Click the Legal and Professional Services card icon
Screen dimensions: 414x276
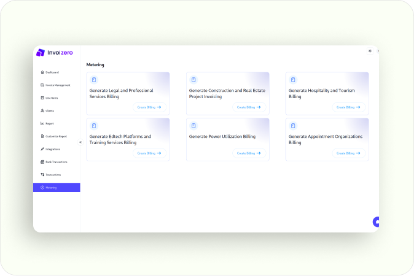pyautogui.click(x=94, y=80)
